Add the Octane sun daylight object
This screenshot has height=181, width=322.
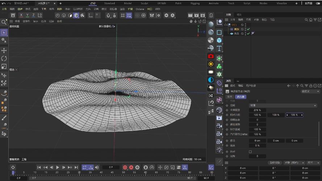pos(211,64)
